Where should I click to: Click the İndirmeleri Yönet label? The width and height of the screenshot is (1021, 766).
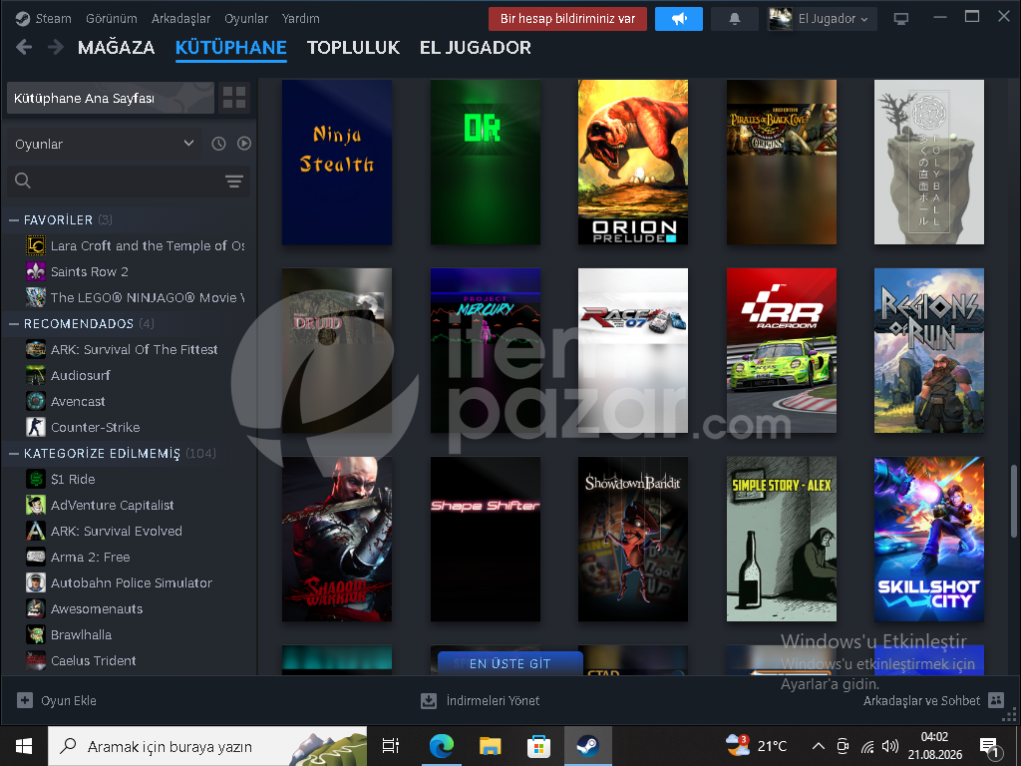(493, 701)
